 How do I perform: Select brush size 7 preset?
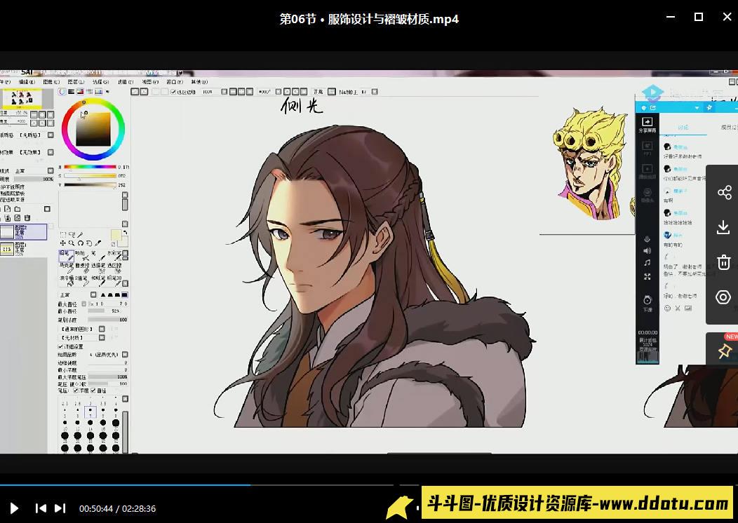coord(90,412)
